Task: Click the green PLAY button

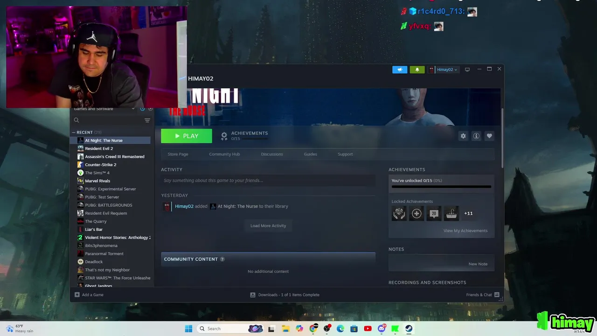Action: 187,136
